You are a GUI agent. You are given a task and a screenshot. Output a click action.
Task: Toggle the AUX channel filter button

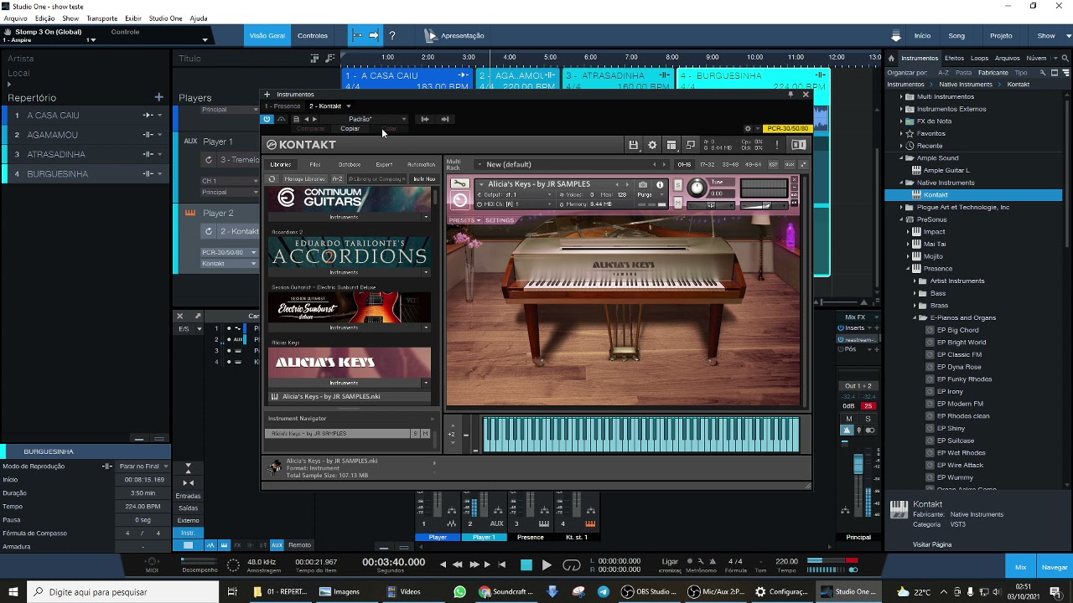tap(277, 545)
